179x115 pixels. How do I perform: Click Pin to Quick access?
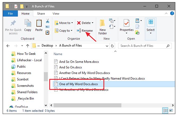[13, 27]
